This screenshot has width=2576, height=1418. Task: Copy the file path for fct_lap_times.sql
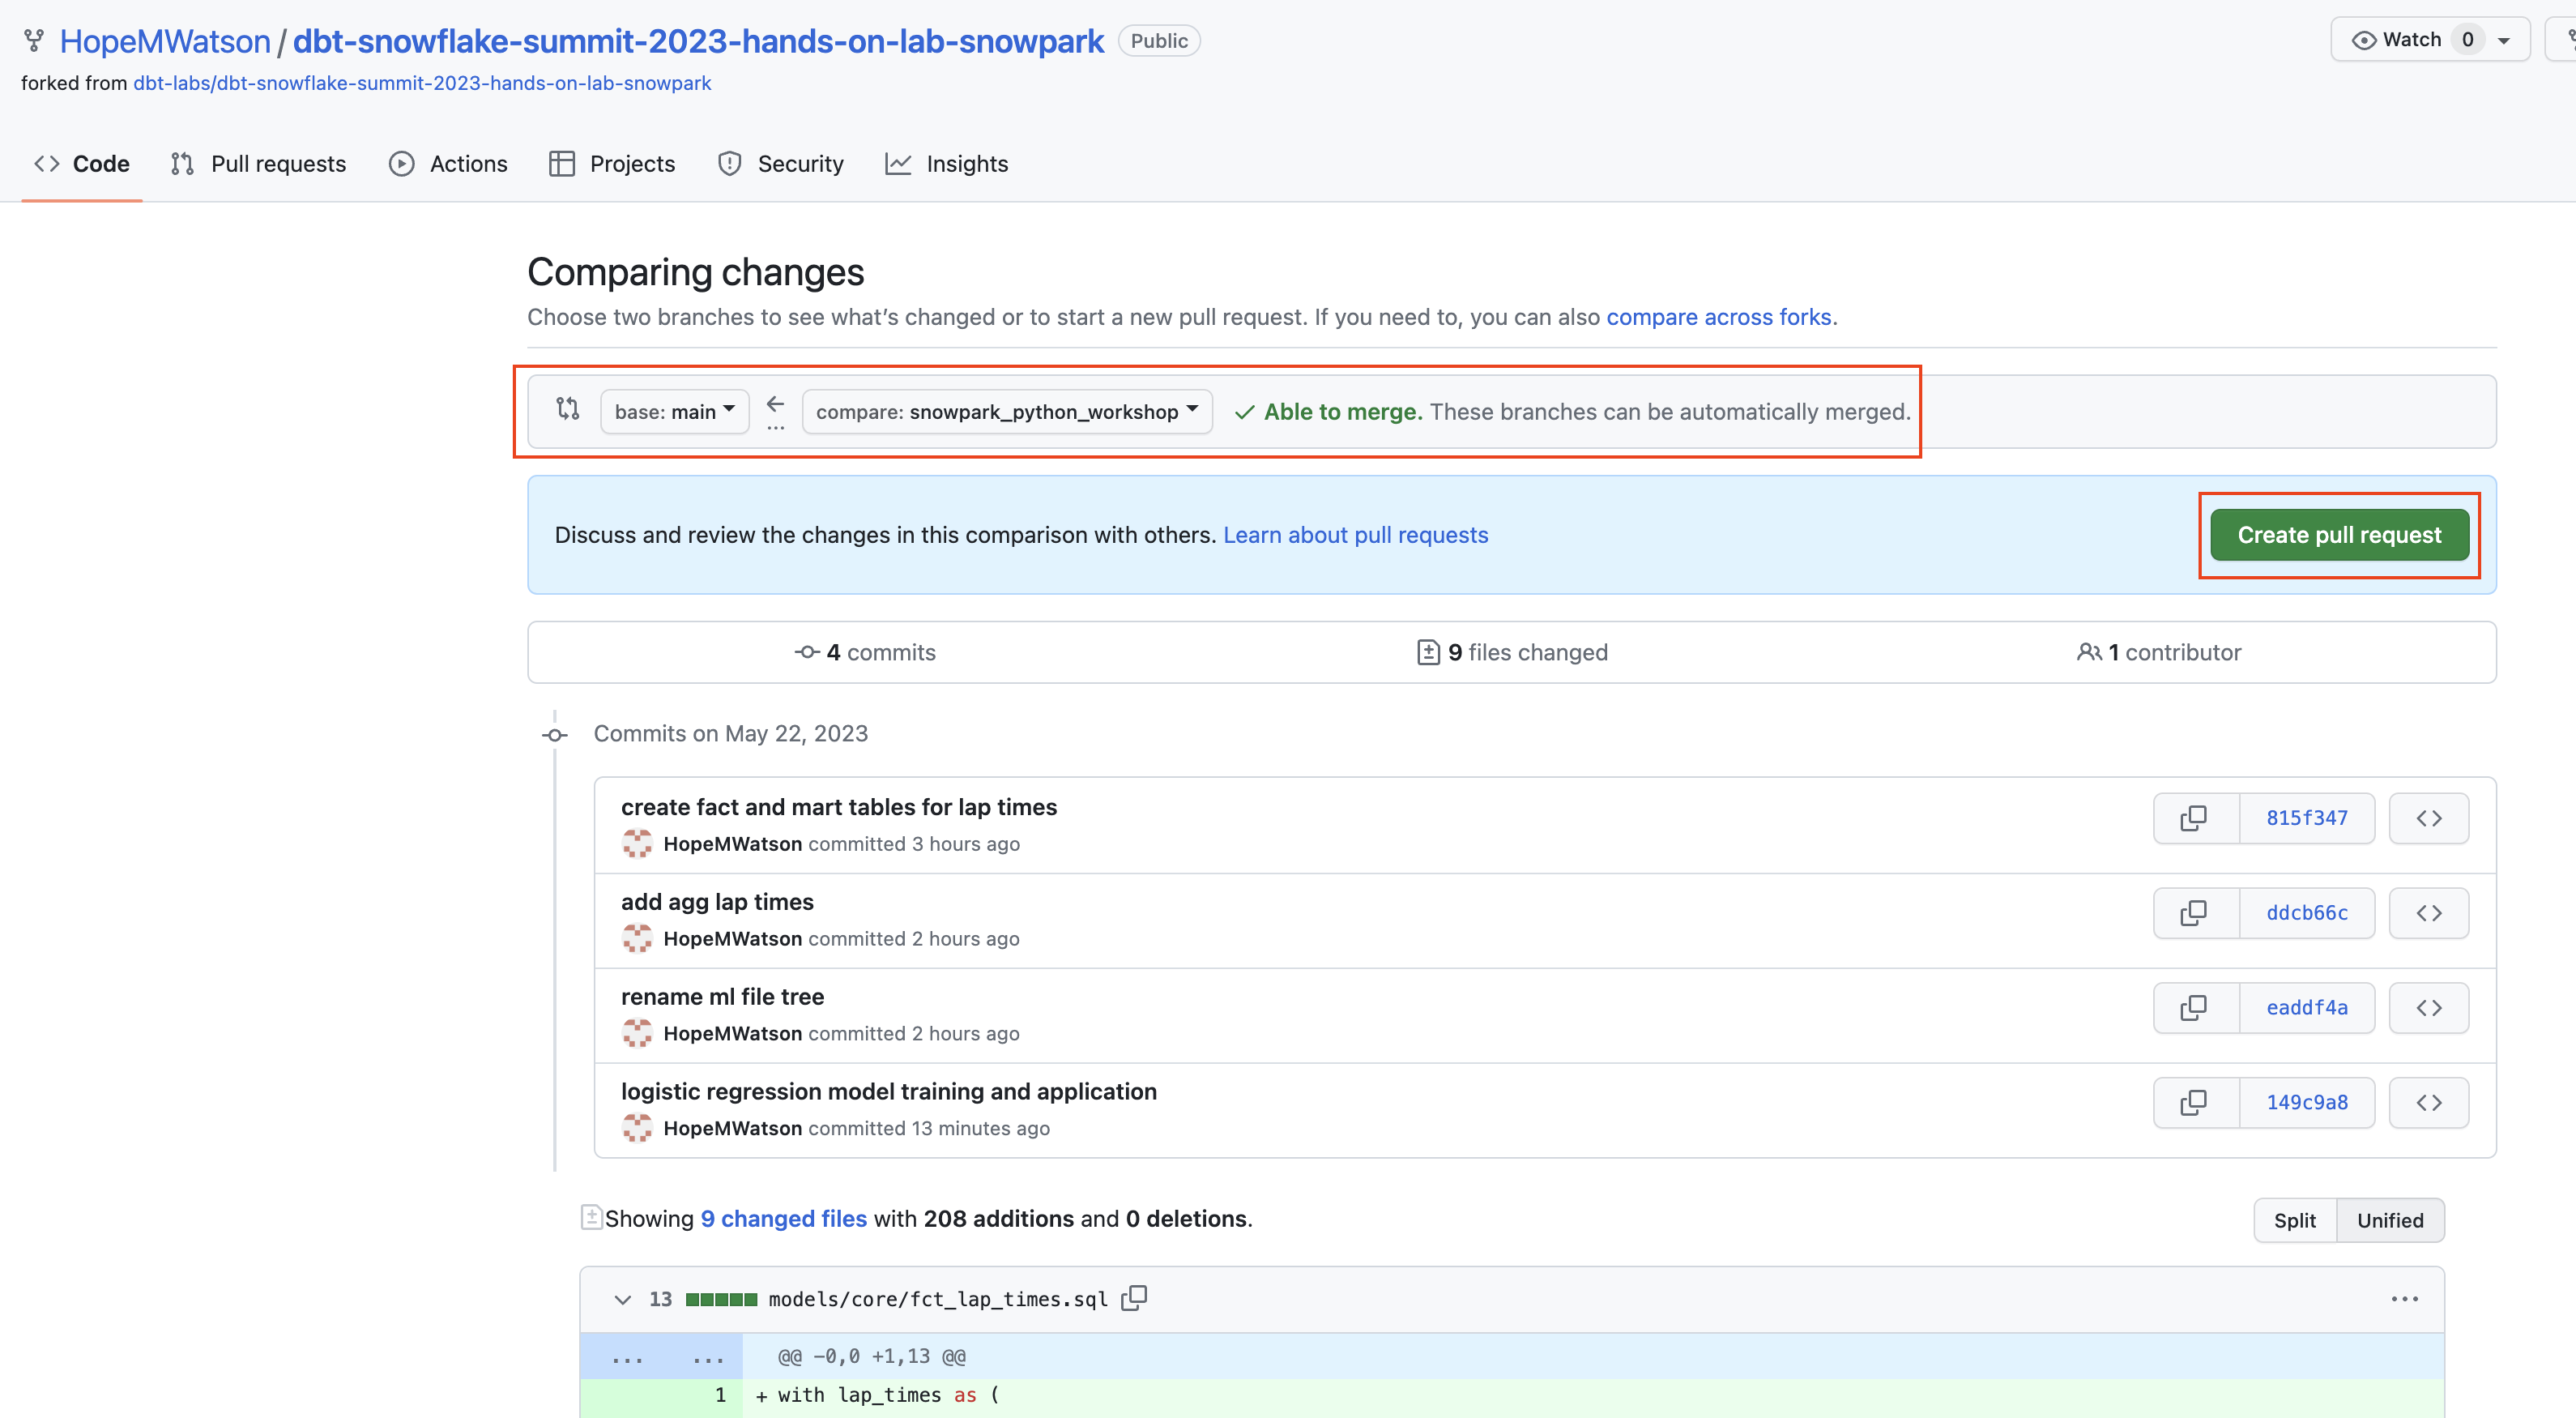(x=1135, y=1298)
